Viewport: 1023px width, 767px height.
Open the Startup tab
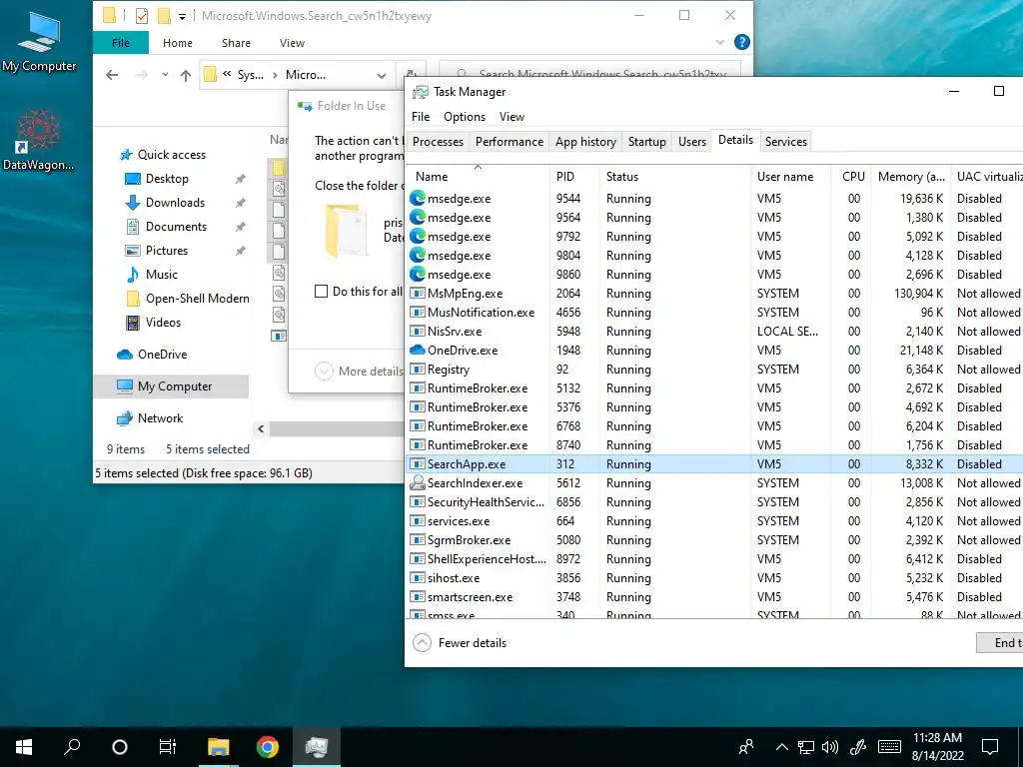pyautogui.click(x=647, y=142)
